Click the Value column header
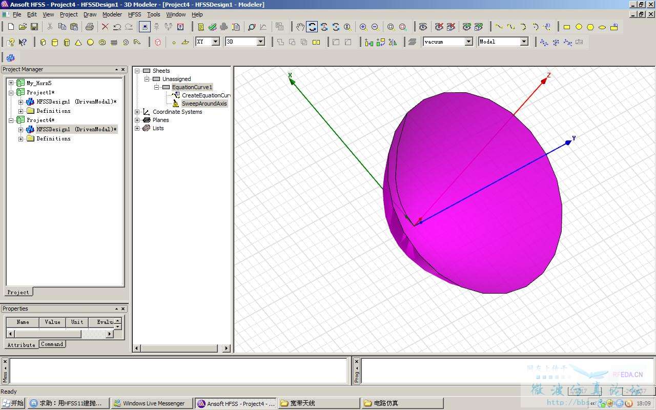The height and width of the screenshot is (410, 656). point(52,322)
